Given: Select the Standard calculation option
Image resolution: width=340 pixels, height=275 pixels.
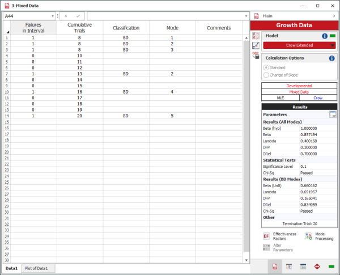Looking at the screenshot, I should click(266, 67).
